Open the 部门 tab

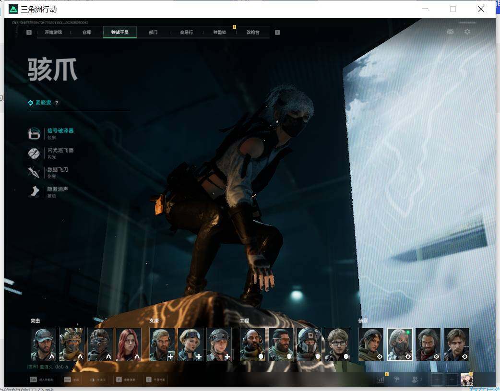(x=153, y=32)
